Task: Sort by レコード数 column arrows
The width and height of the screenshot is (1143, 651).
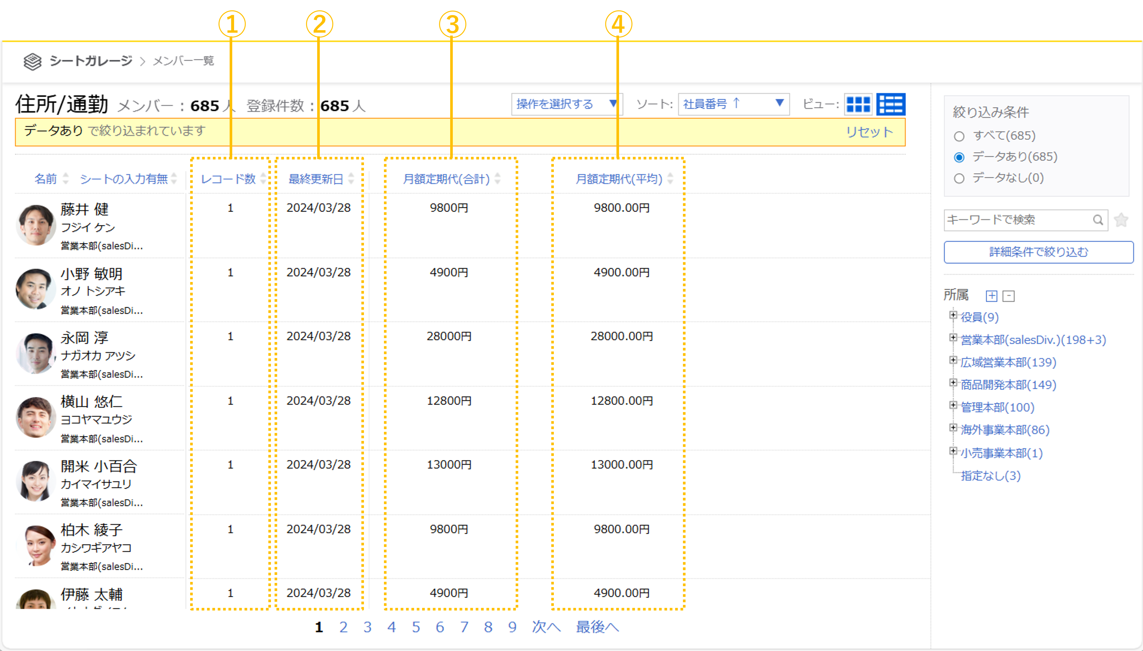Action: (x=263, y=179)
